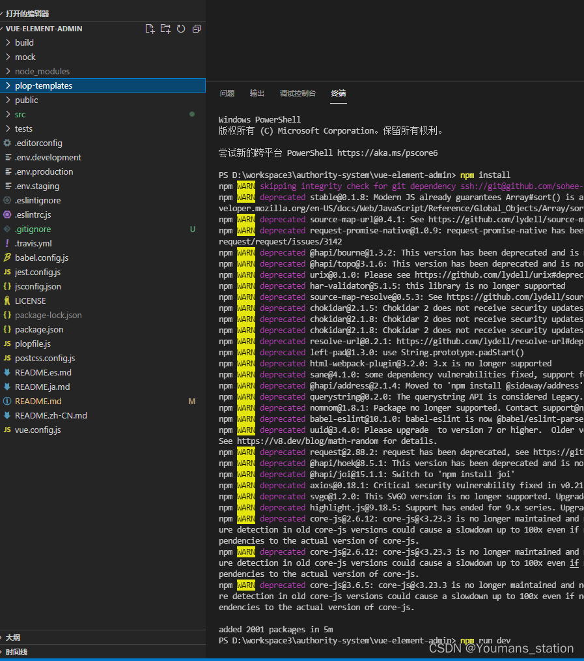
Task: Collapse all folders with the collapse icon
Action: tap(197, 29)
